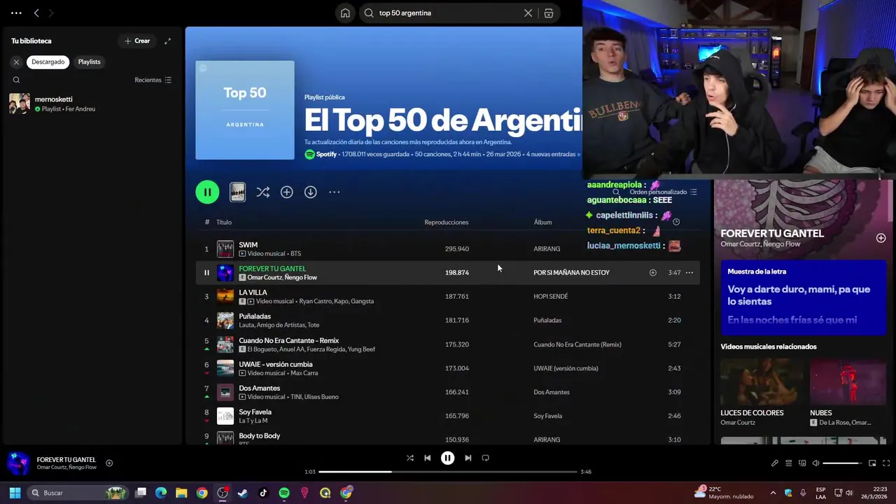Open connect to a device icon

coord(802,463)
